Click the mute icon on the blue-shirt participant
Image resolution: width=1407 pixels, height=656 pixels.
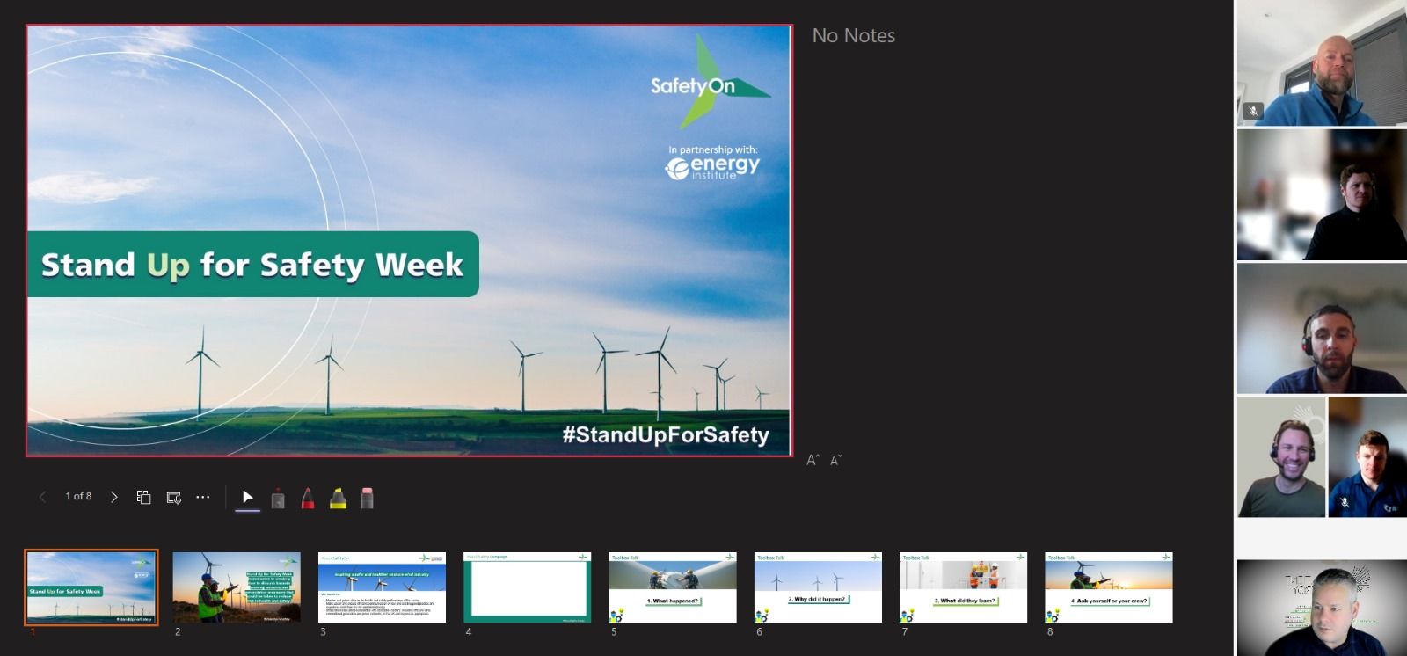point(1344,503)
